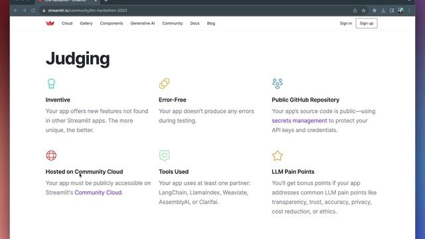Viewport: 425px width, 239px height.
Task: Open the Docs link in navbar
Action: click(195, 23)
